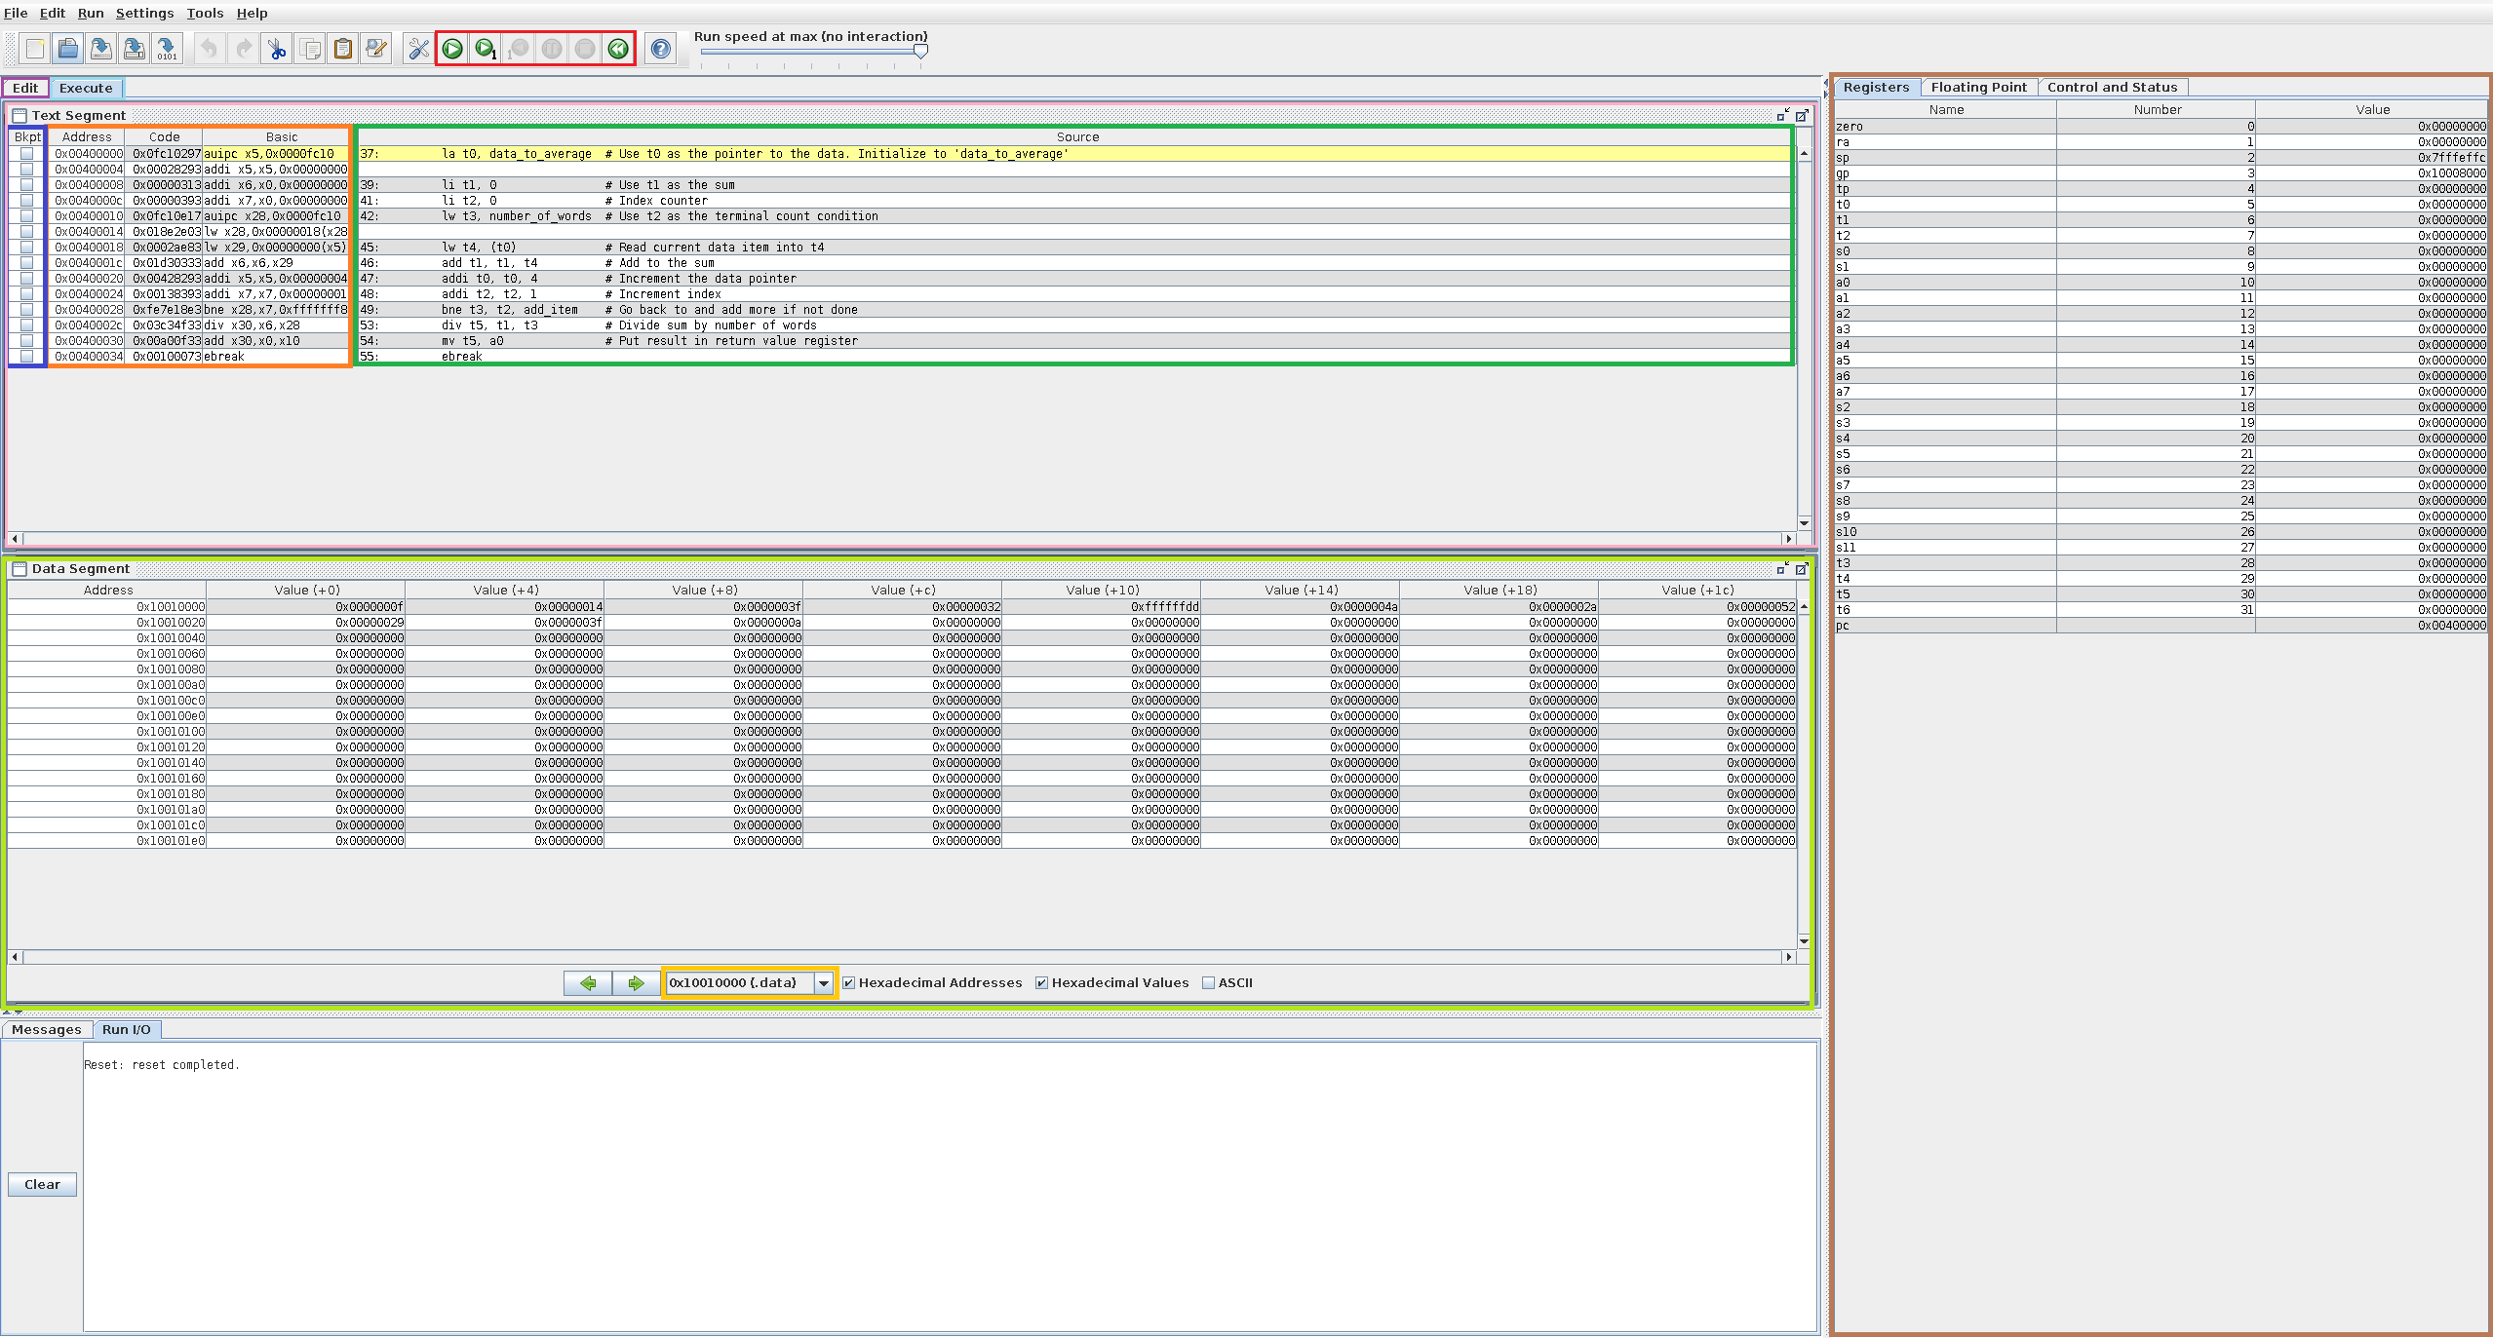The height and width of the screenshot is (1338, 2493).
Task: Enable the ASCII display checkbox
Action: click(1209, 982)
